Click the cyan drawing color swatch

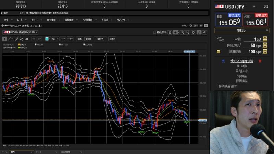point(47,39)
